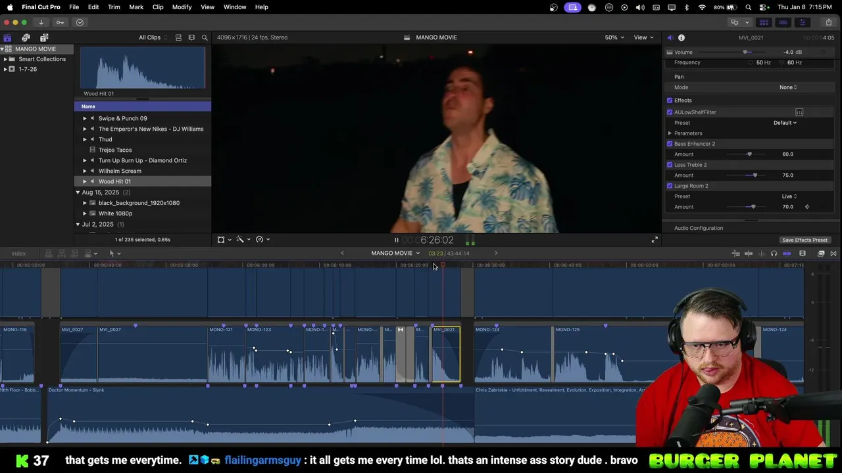This screenshot has width=842, height=473.
Task: Add keyframe for Large Room Amount
Action: coord(807,207)
